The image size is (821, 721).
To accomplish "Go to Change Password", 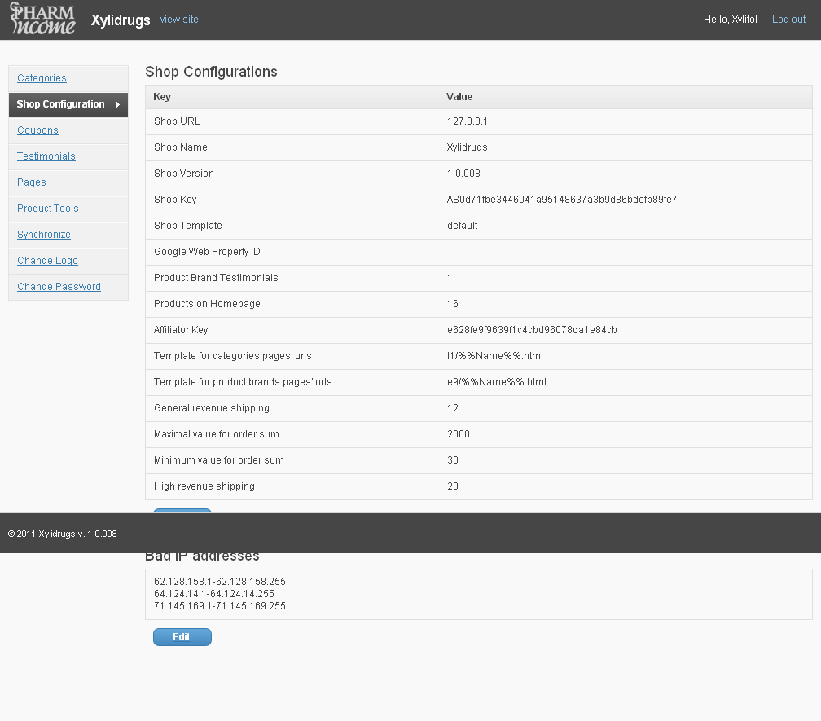I will pos(59,287).
